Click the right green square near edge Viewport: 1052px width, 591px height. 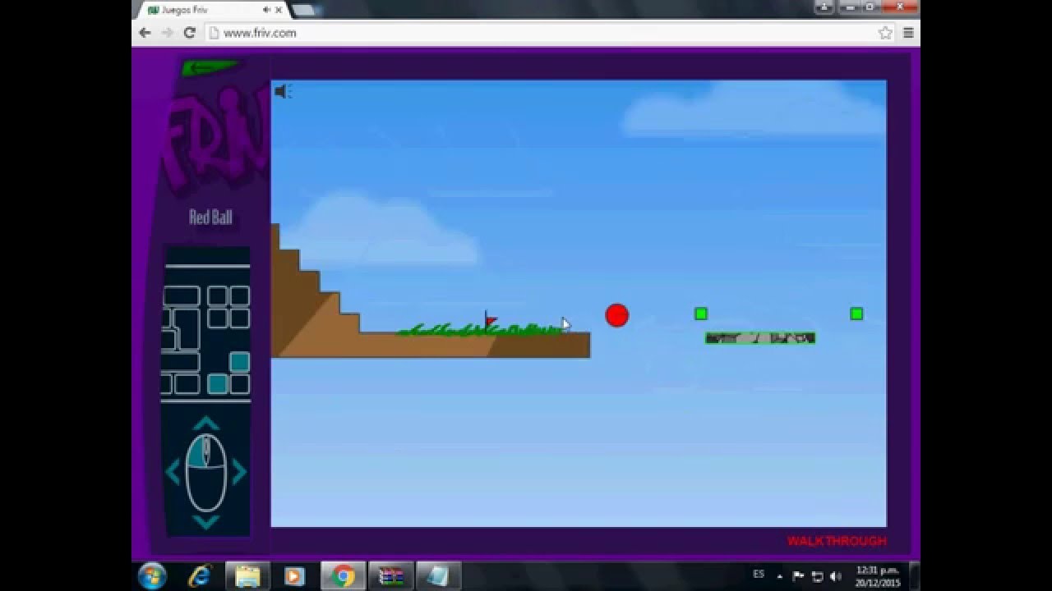(x=856, y=314)
